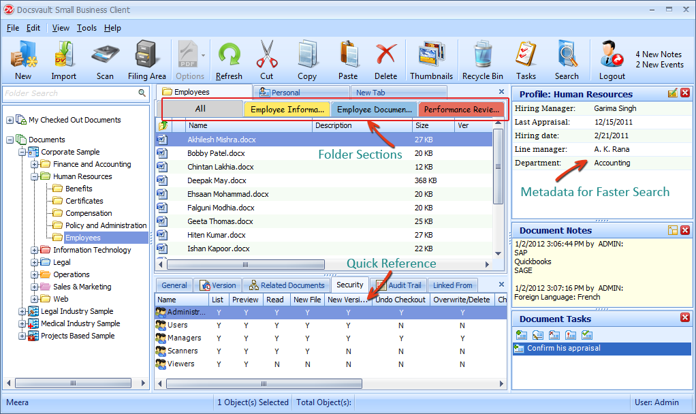This screenshot has height=414, width=696.
Task: Paste from the toolbar
Action: [x=348, y=60]
